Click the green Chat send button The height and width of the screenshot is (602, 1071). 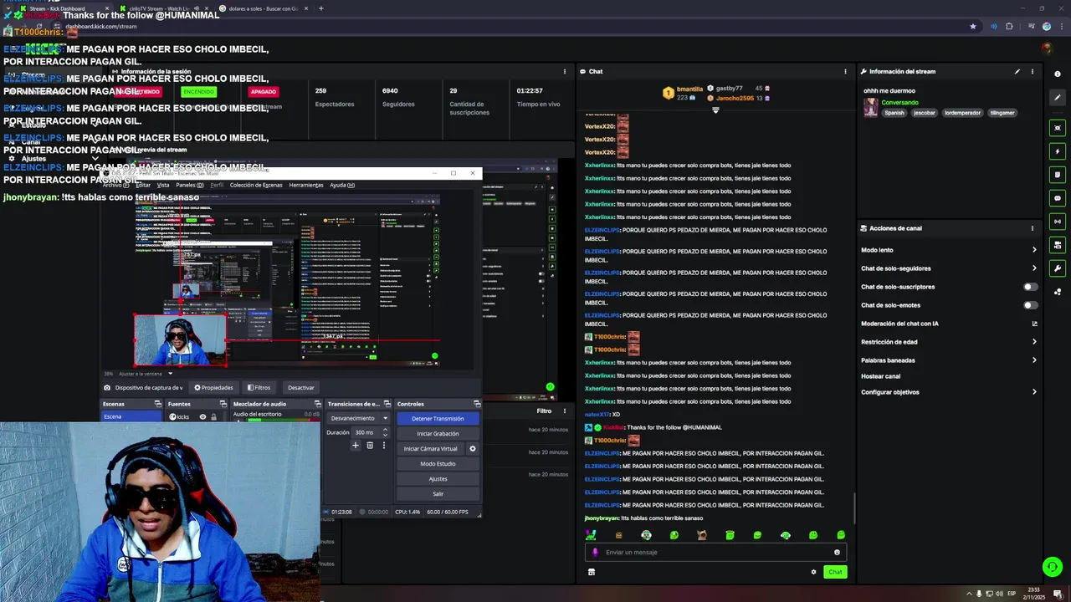click(835, 572)
